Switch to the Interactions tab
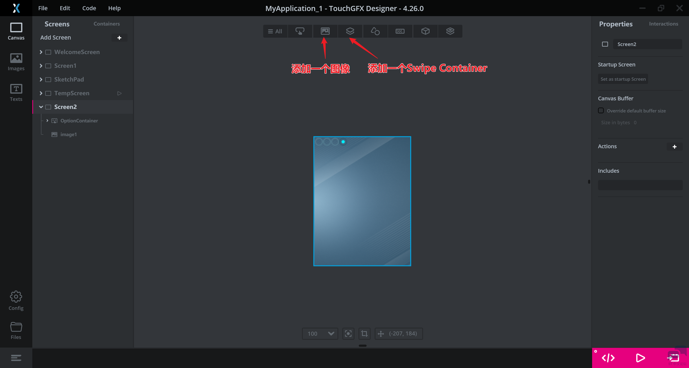Screen dimensions: 689x368 pyautogui.click(x=663, y=24)
